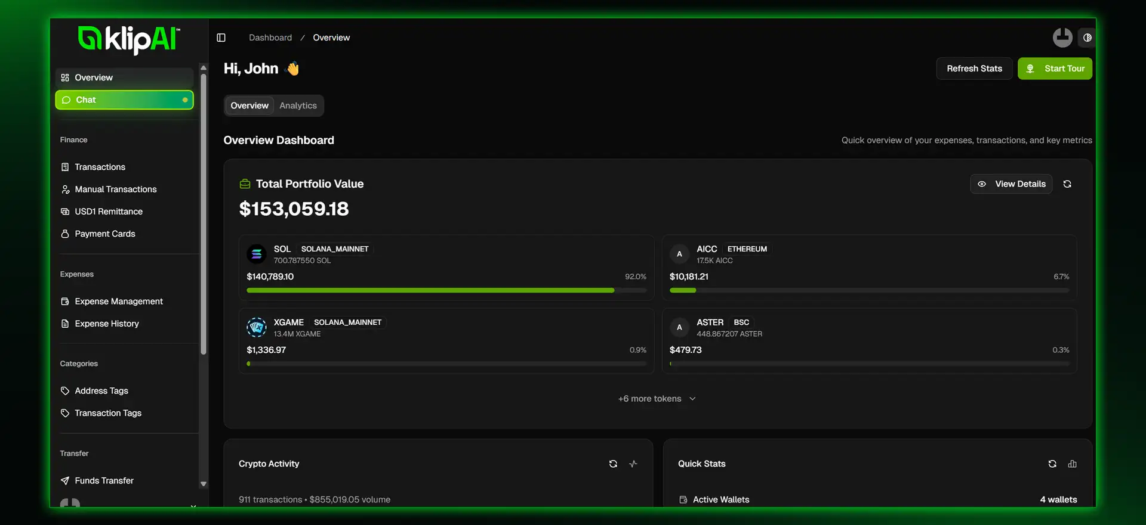Image resolution: width=1146 pixels, height=525 pixels.
Task: Click the Quick Stats refresh icon
Action: (x=1052, y=464)
